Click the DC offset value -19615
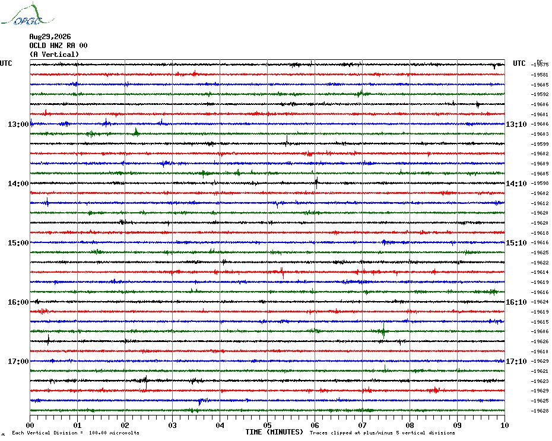Viewport: 552px width, 441px height. pyautogui.click(x=540, y=322)
